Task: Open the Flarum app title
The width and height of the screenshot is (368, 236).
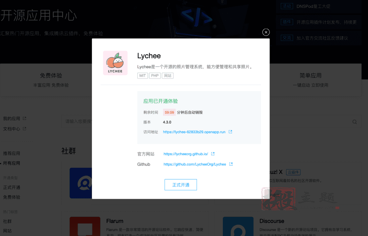Action: 115,221
